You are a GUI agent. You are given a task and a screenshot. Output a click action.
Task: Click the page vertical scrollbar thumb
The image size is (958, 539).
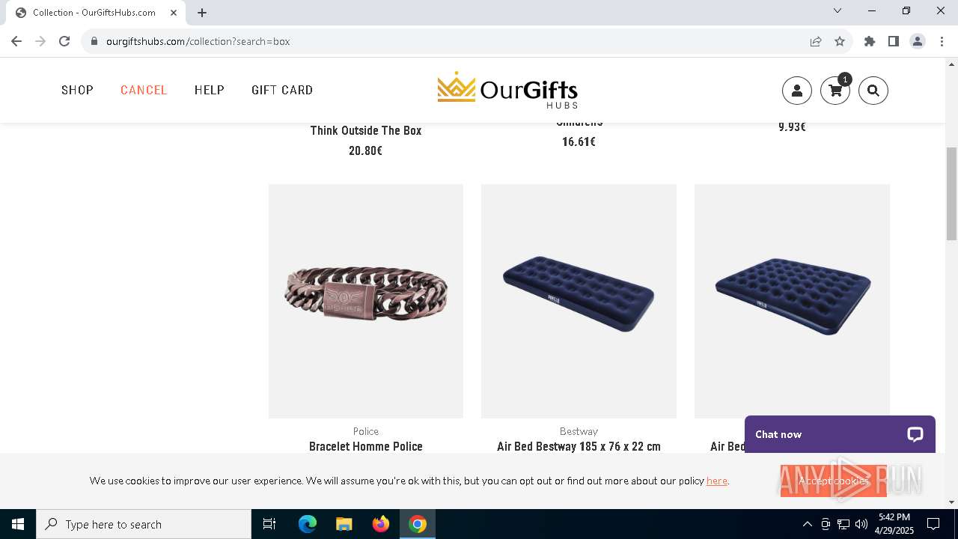pyautogui.click(x=951, y=193)
